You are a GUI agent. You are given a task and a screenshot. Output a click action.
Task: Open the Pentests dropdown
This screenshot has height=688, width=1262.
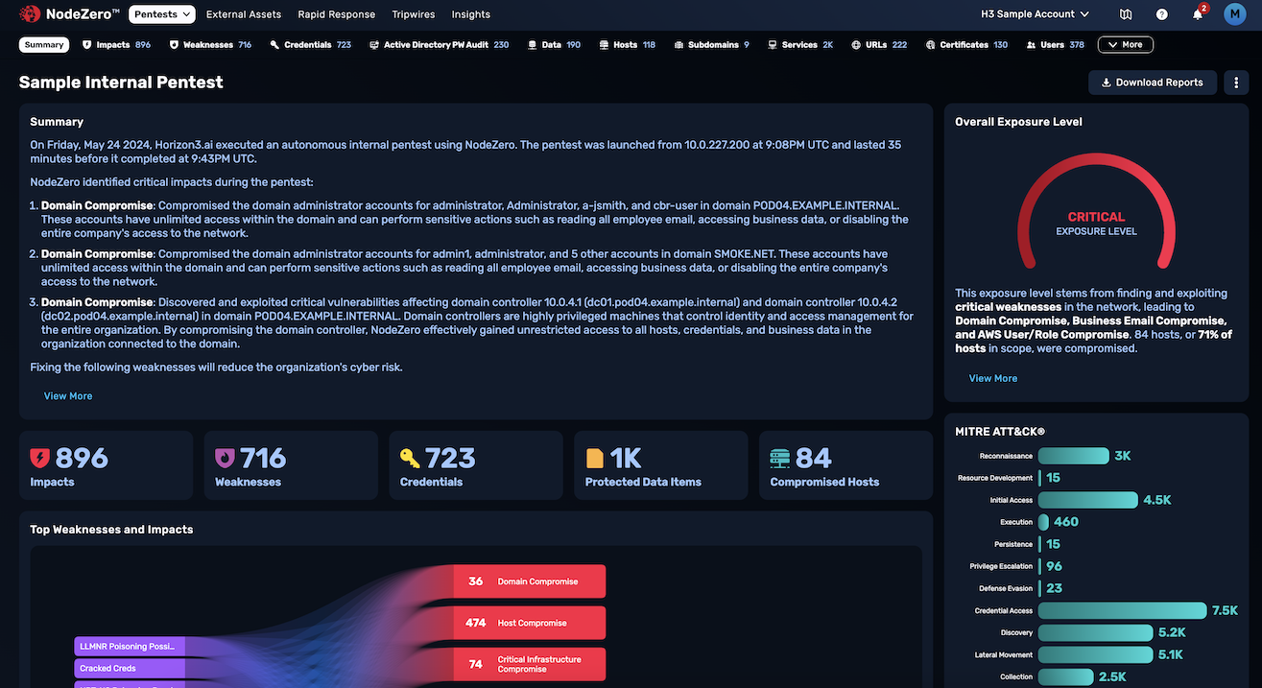(161, 14)
